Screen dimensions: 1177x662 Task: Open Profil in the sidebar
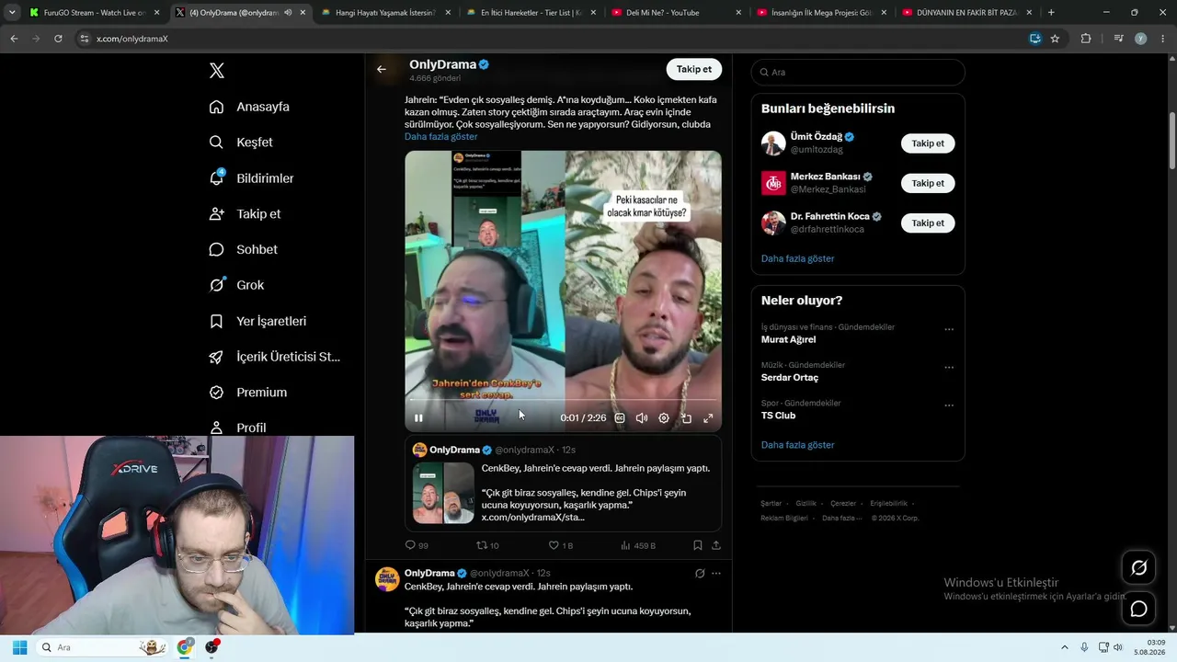[x=237, y=428]
